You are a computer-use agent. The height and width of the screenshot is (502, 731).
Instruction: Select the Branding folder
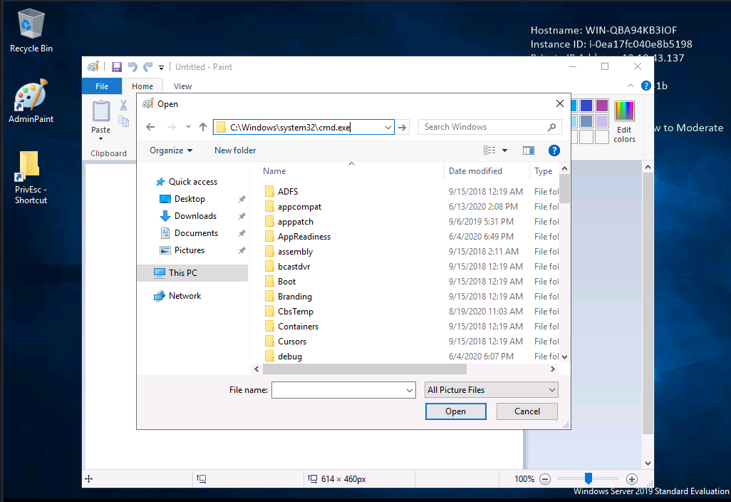click(x=295, y=296)
